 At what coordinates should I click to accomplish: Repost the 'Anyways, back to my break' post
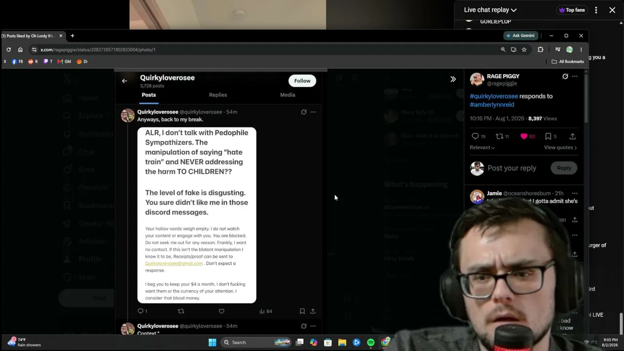[x=181, y=311]
